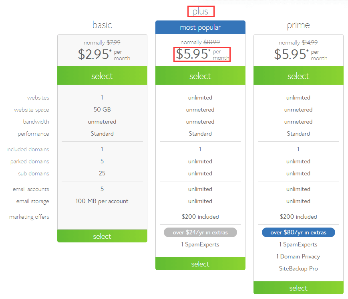Select the over $24/yr in extras badge
Image resolution: width=348 pixels, height=299 pixels.
pyautogui.click(x=200, y=232)
